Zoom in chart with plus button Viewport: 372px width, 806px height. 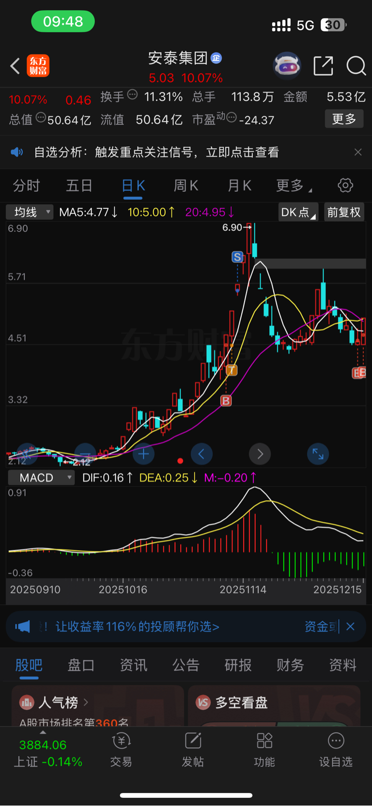click(143, 454)
